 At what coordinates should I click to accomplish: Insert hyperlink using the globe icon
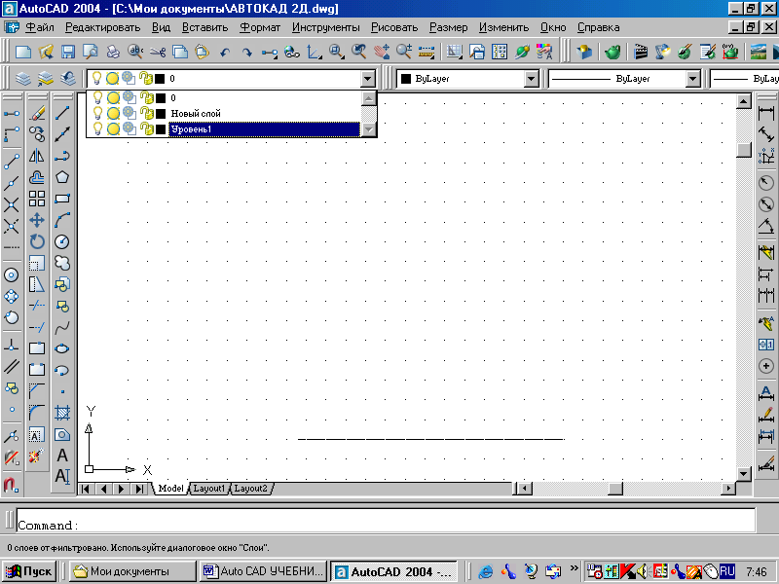pos(291,52)
